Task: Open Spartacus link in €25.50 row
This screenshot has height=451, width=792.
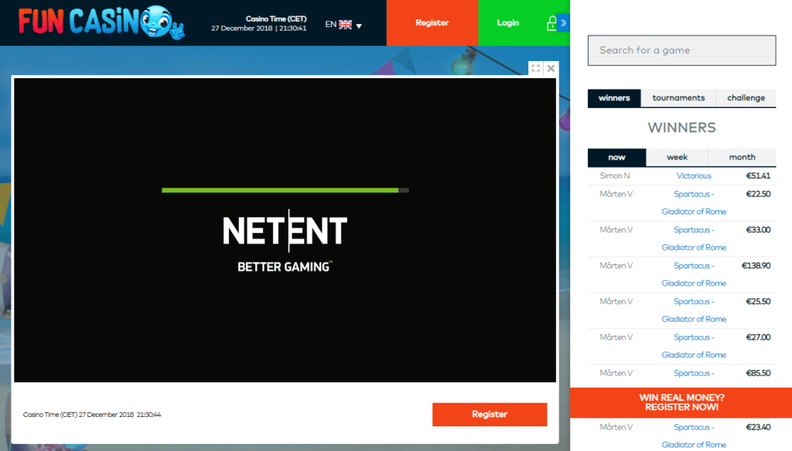Action: click(694, 310)
